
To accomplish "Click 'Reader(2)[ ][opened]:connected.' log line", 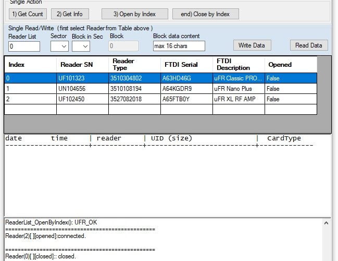I will [x=45, y=236].
